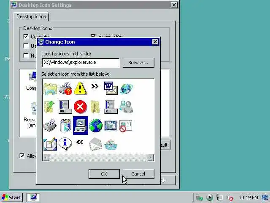Click the icon file path field

[x=81, y=63]
